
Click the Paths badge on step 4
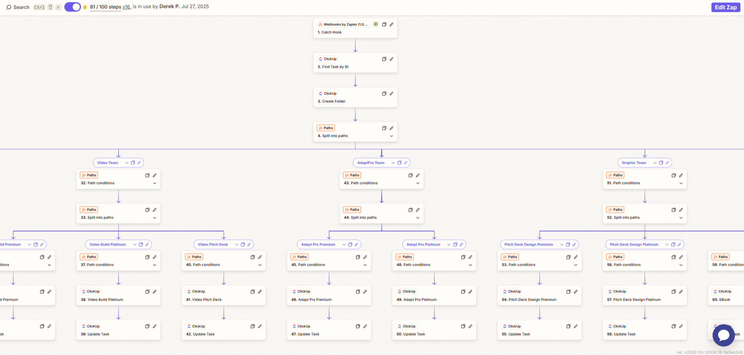click(326, 128)
